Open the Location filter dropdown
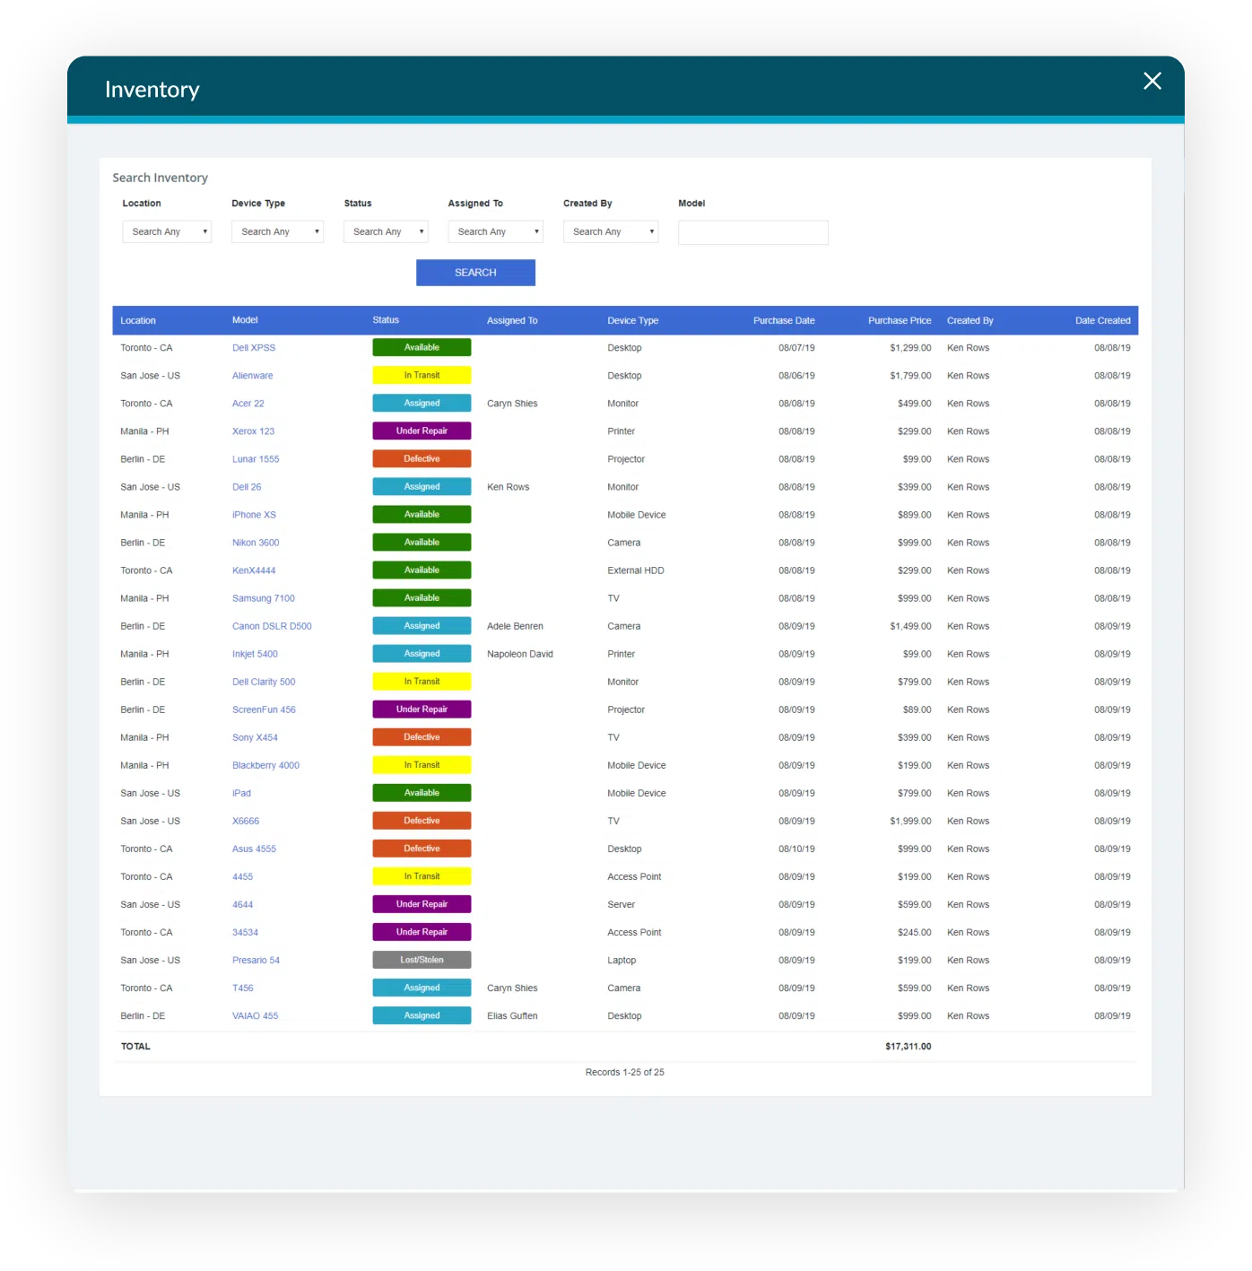Image resolution: width=1252 pixels, height=1271 pixels. click(x=166, y=231)
